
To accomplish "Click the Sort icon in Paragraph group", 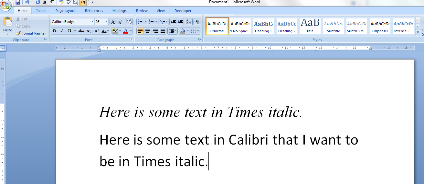I will 189,22.
